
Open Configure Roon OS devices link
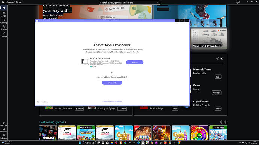click(112, 101)
